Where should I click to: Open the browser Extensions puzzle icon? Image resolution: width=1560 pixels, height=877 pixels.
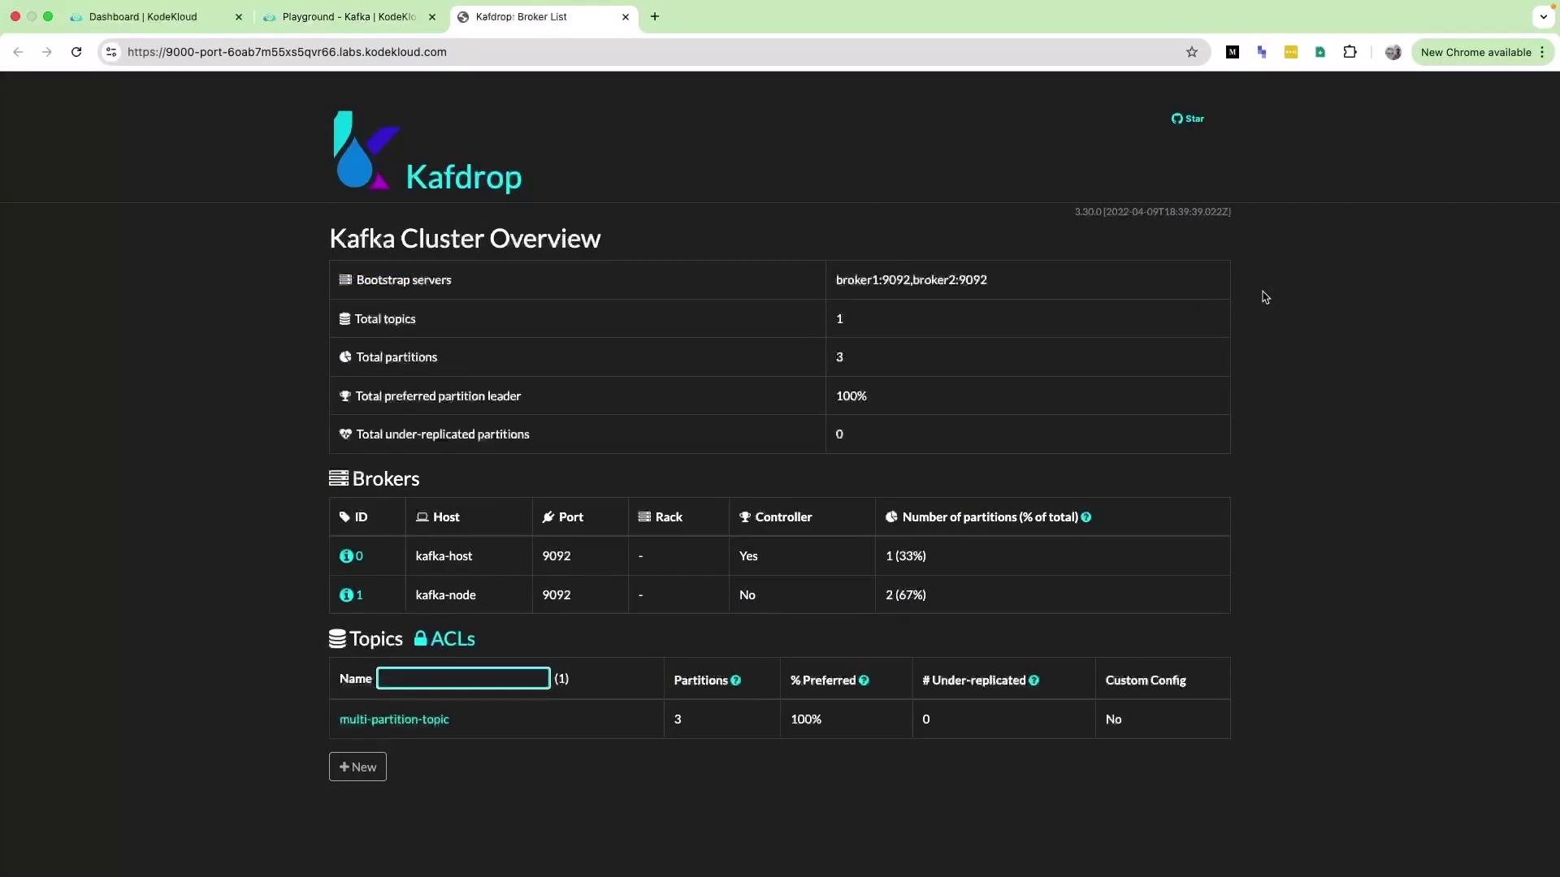pyautogui.click(x=1350, y=52)
